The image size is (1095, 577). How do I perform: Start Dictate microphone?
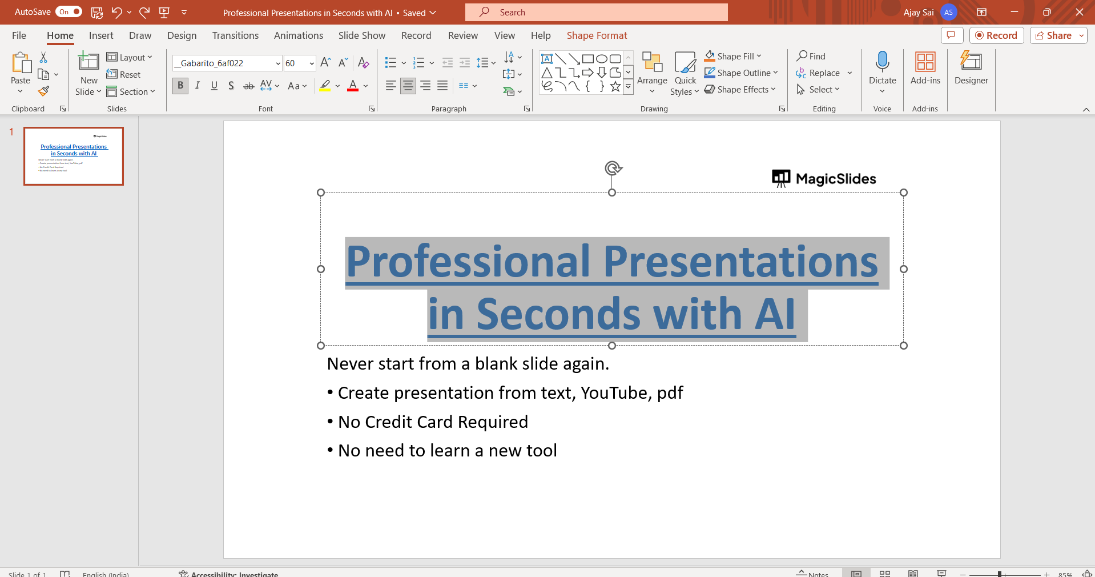(x=882, y=62)
